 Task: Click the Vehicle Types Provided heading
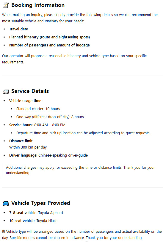point(41,203)
